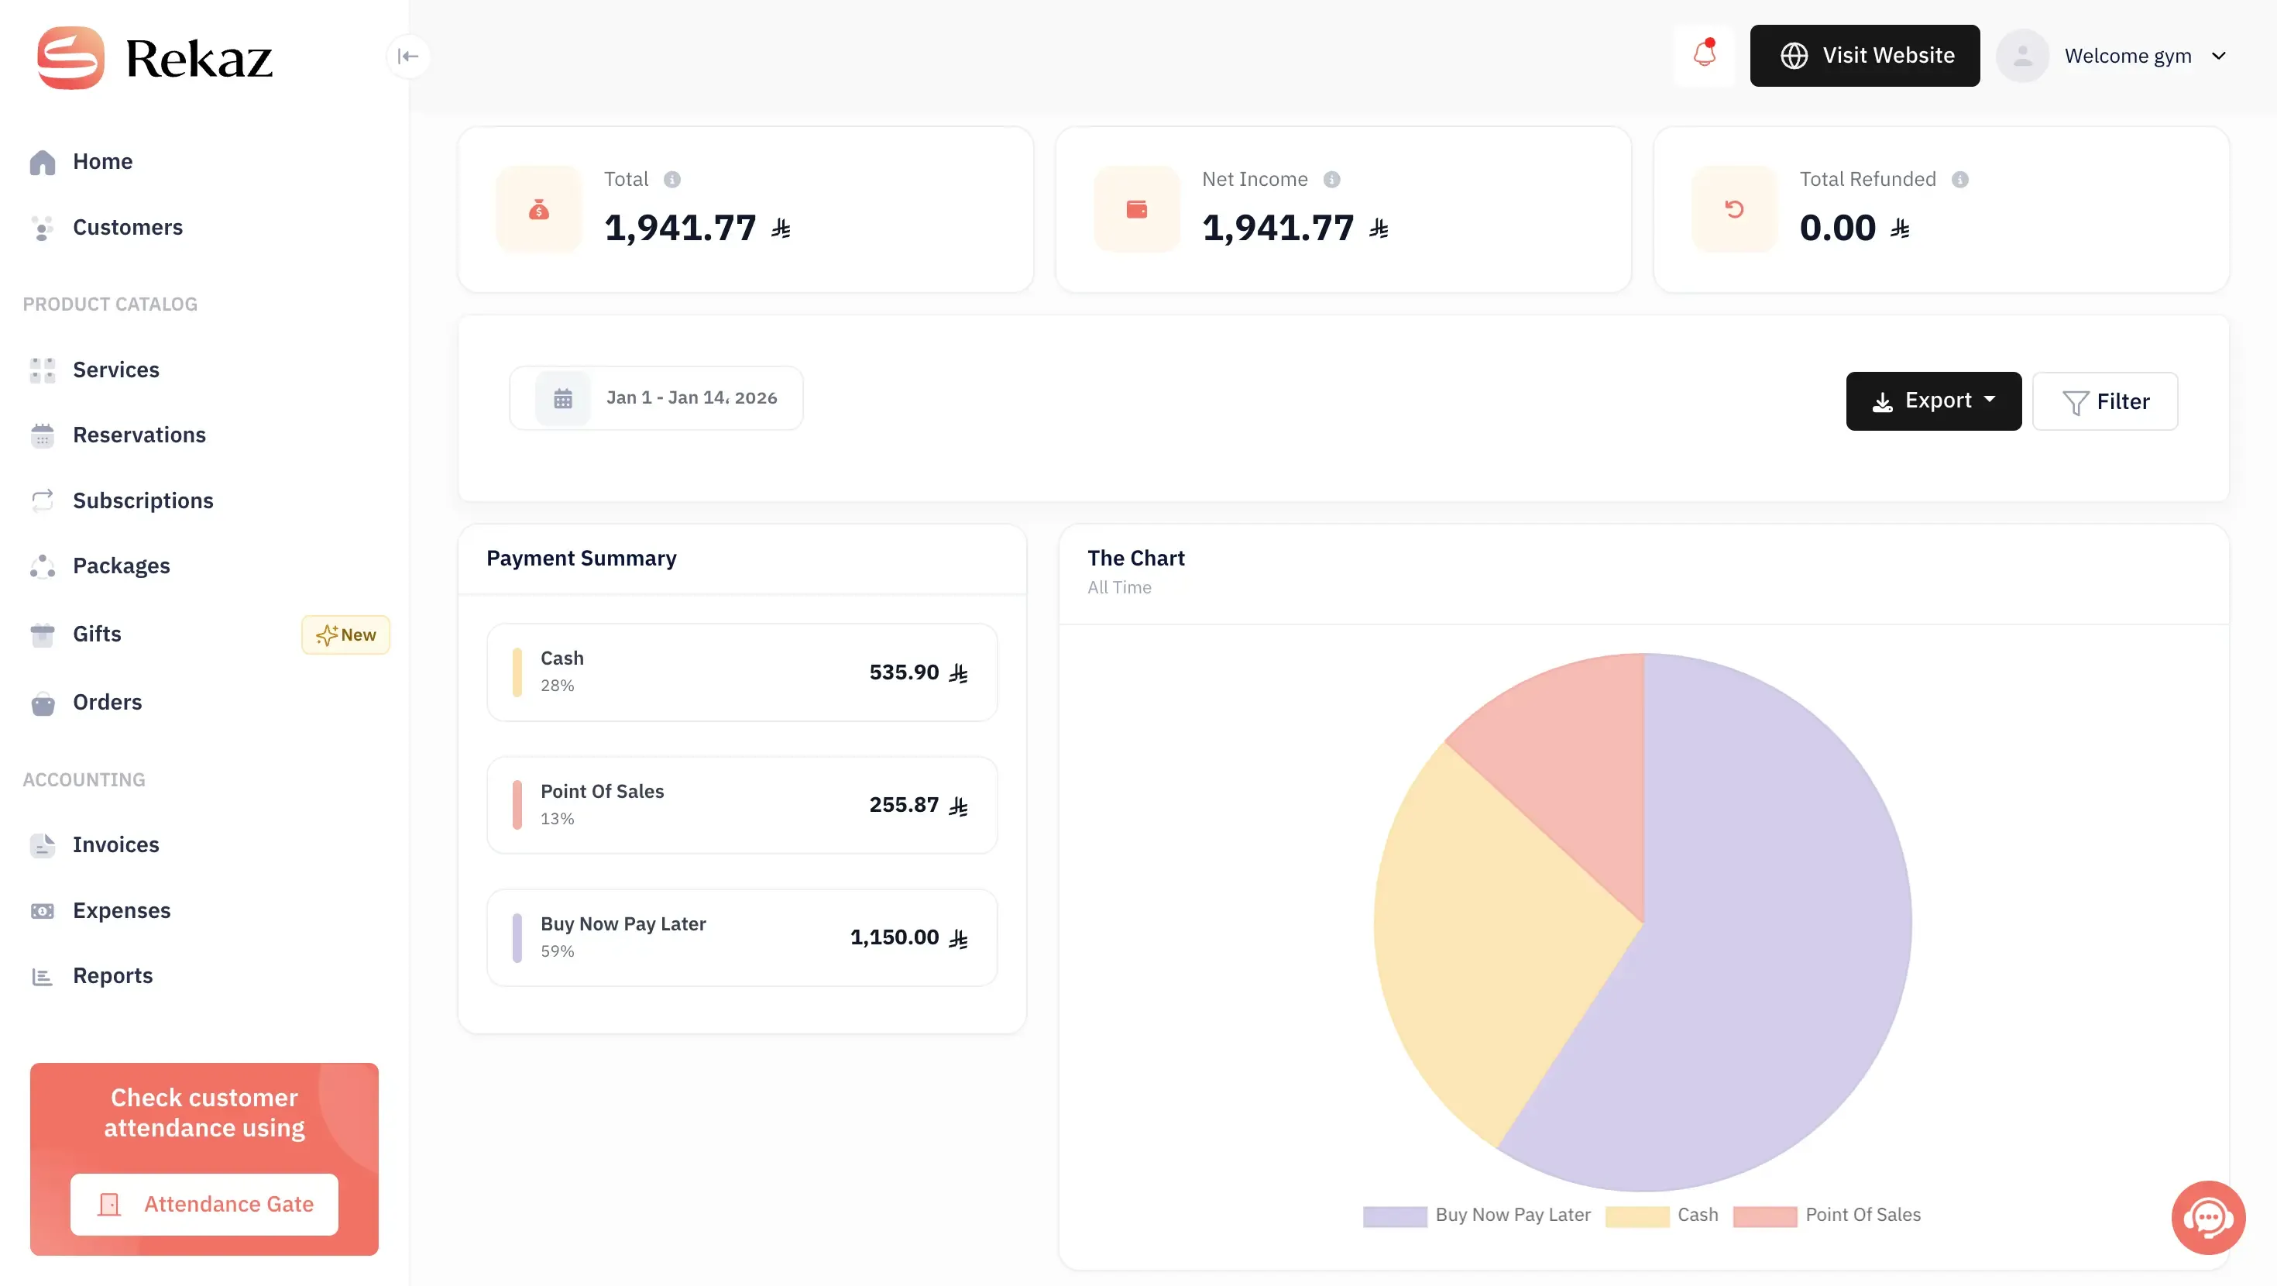
Task: Open the Customers section in the sidebar
Action: 127,227
